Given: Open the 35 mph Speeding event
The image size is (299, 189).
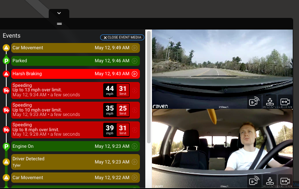Looking at the screenshot, I should [54, 110].
